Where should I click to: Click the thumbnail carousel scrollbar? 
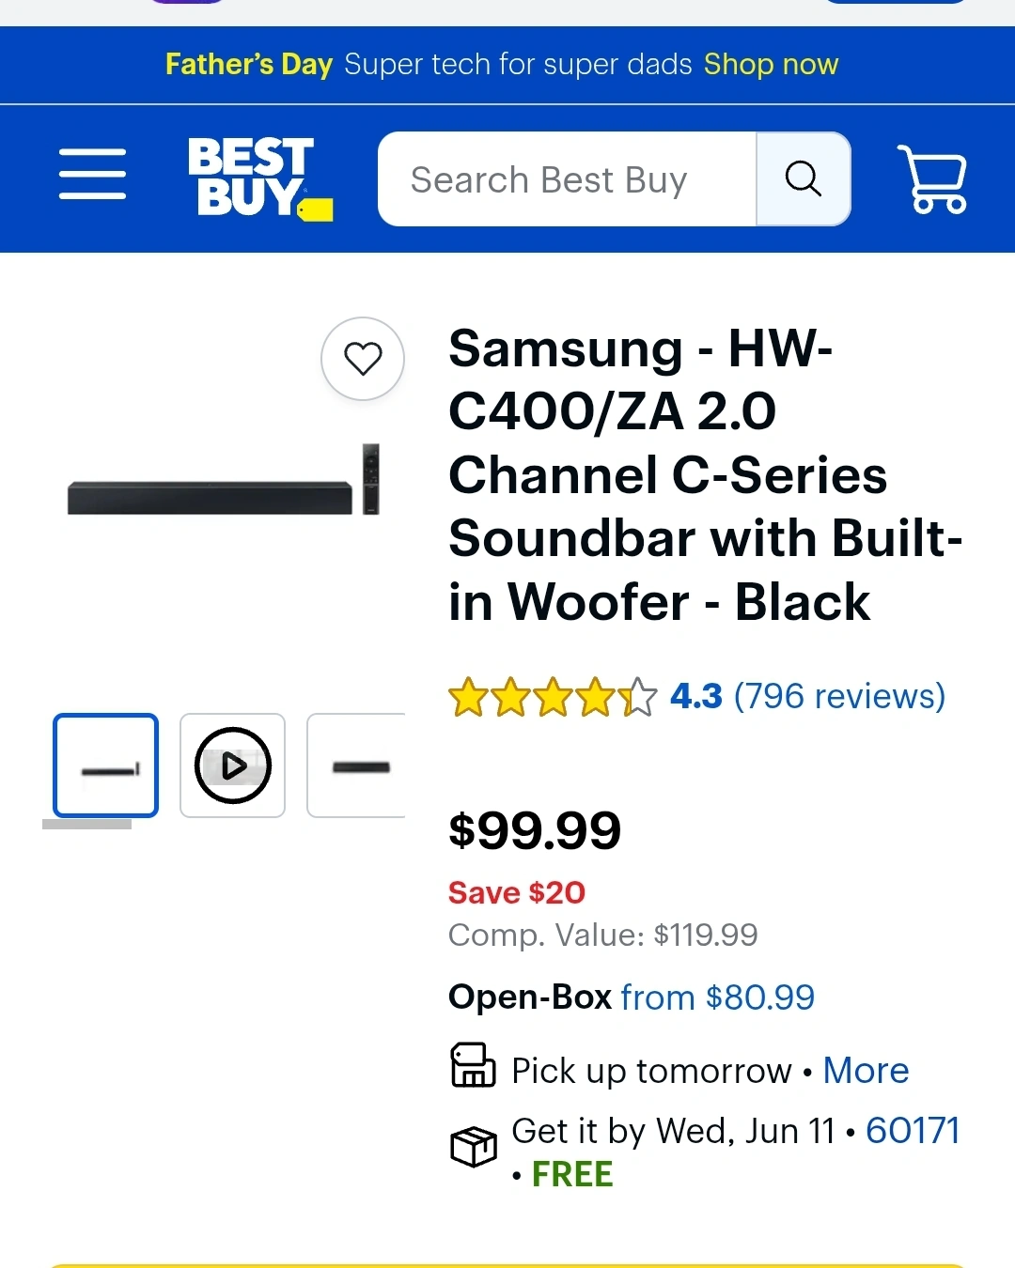pyautogui.click(x=86, y=824)
